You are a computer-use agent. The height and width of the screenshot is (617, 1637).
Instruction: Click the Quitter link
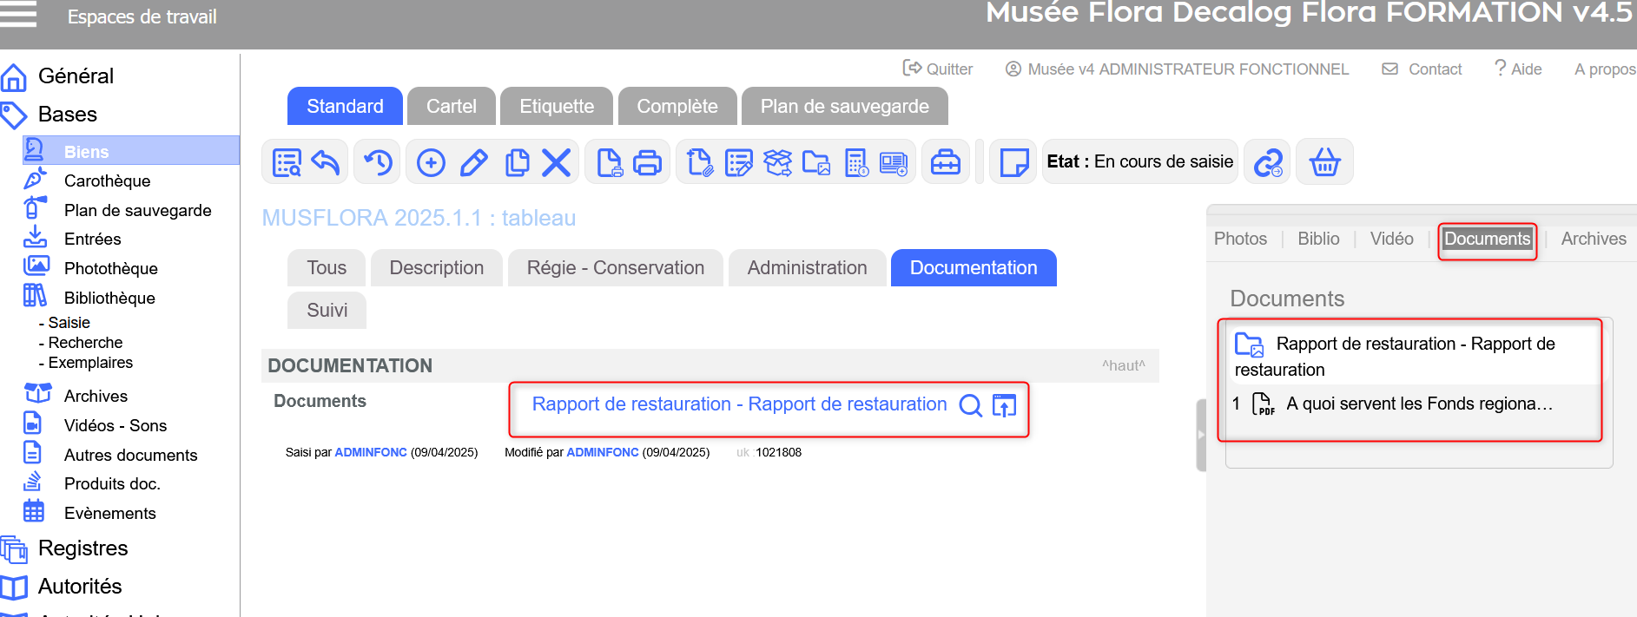(x=938, y=69)
